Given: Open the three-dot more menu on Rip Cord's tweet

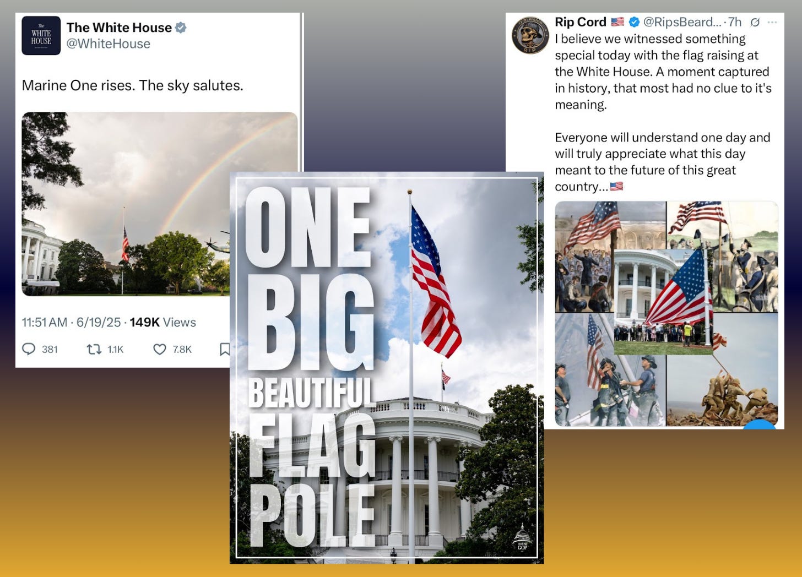Looking at the screenshot, I should 772,23.
